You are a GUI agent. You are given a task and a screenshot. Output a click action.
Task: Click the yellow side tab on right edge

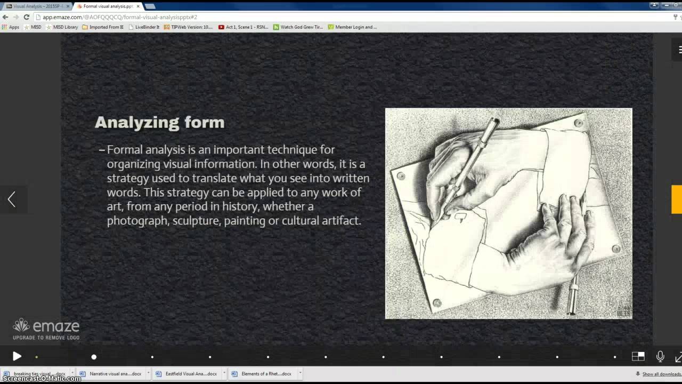tap(677, 199)
